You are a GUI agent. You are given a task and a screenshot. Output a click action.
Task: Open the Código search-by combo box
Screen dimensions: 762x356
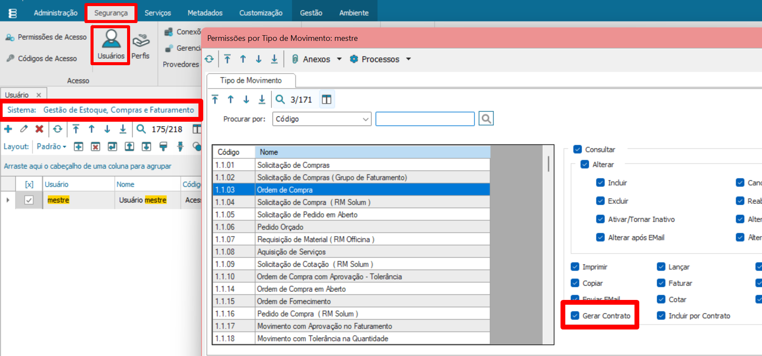tap(322, 119)
